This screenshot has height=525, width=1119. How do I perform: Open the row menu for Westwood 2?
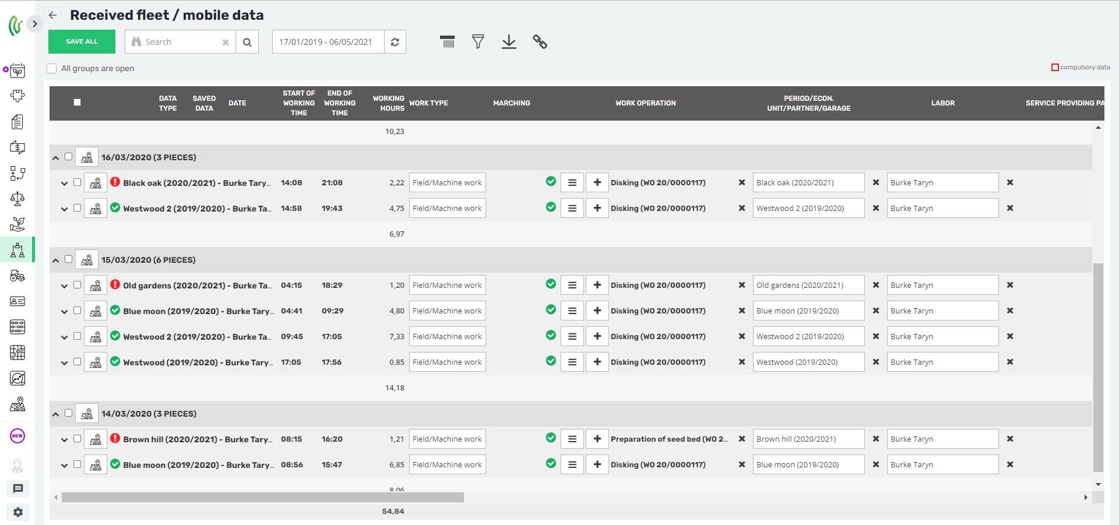(x=572, y=208)
